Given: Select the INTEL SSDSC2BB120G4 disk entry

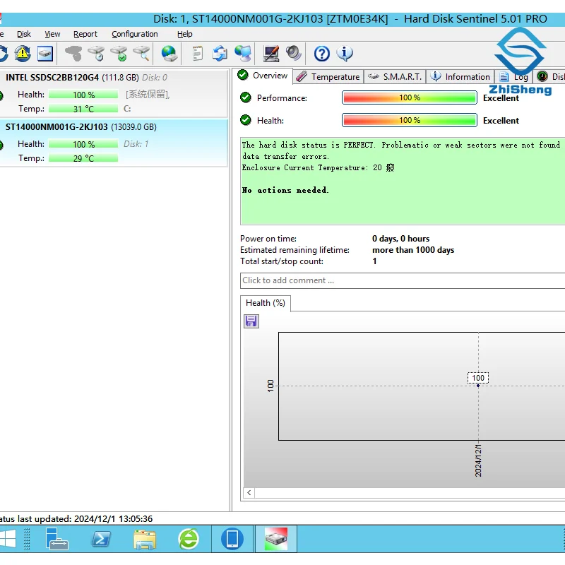Looking at the screenshot, I should tap(114, 93).
